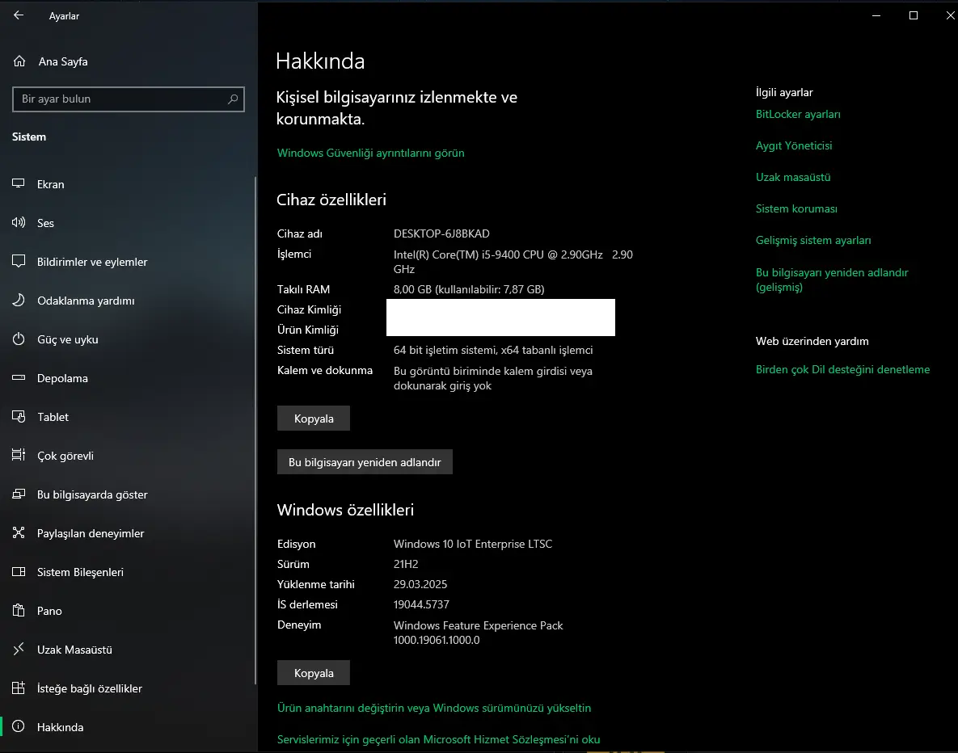This screenshot has width=958, height=753.
Task: Click install date 29.03.2025
Action: pos(420,584)
